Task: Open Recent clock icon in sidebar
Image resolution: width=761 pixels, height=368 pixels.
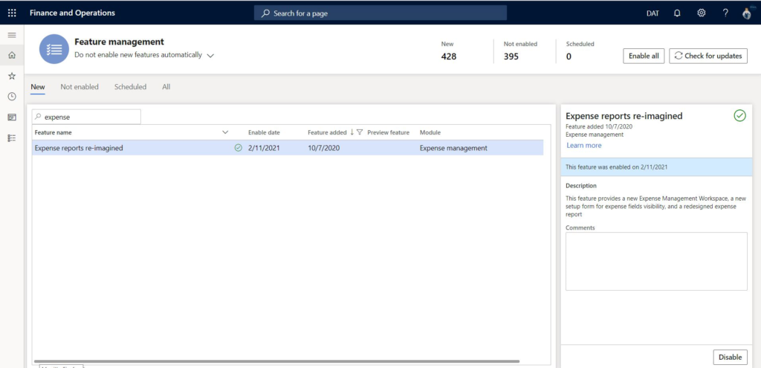Action: click(12, 97)
